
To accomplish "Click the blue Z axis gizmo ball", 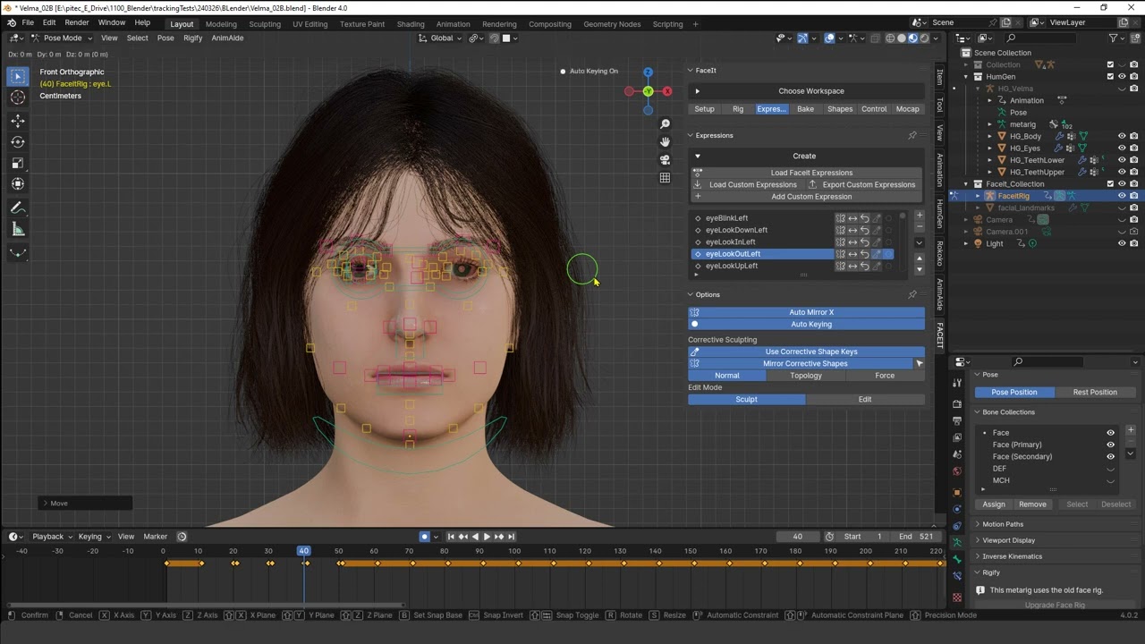I will pyautogui.click(x=648, y=72).
